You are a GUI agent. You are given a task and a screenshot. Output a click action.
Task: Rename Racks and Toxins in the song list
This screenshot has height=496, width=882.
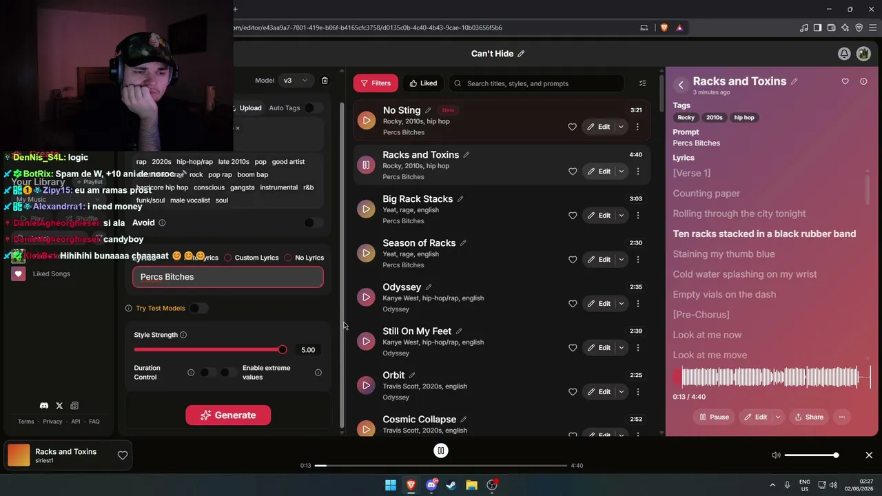466,154
